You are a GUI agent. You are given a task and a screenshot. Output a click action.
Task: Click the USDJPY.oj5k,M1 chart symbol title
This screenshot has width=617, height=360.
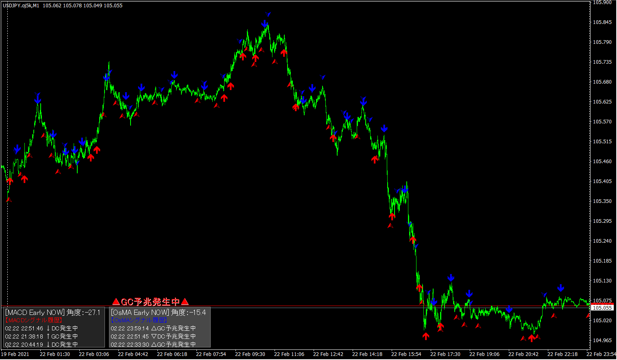tap(21, 6)
